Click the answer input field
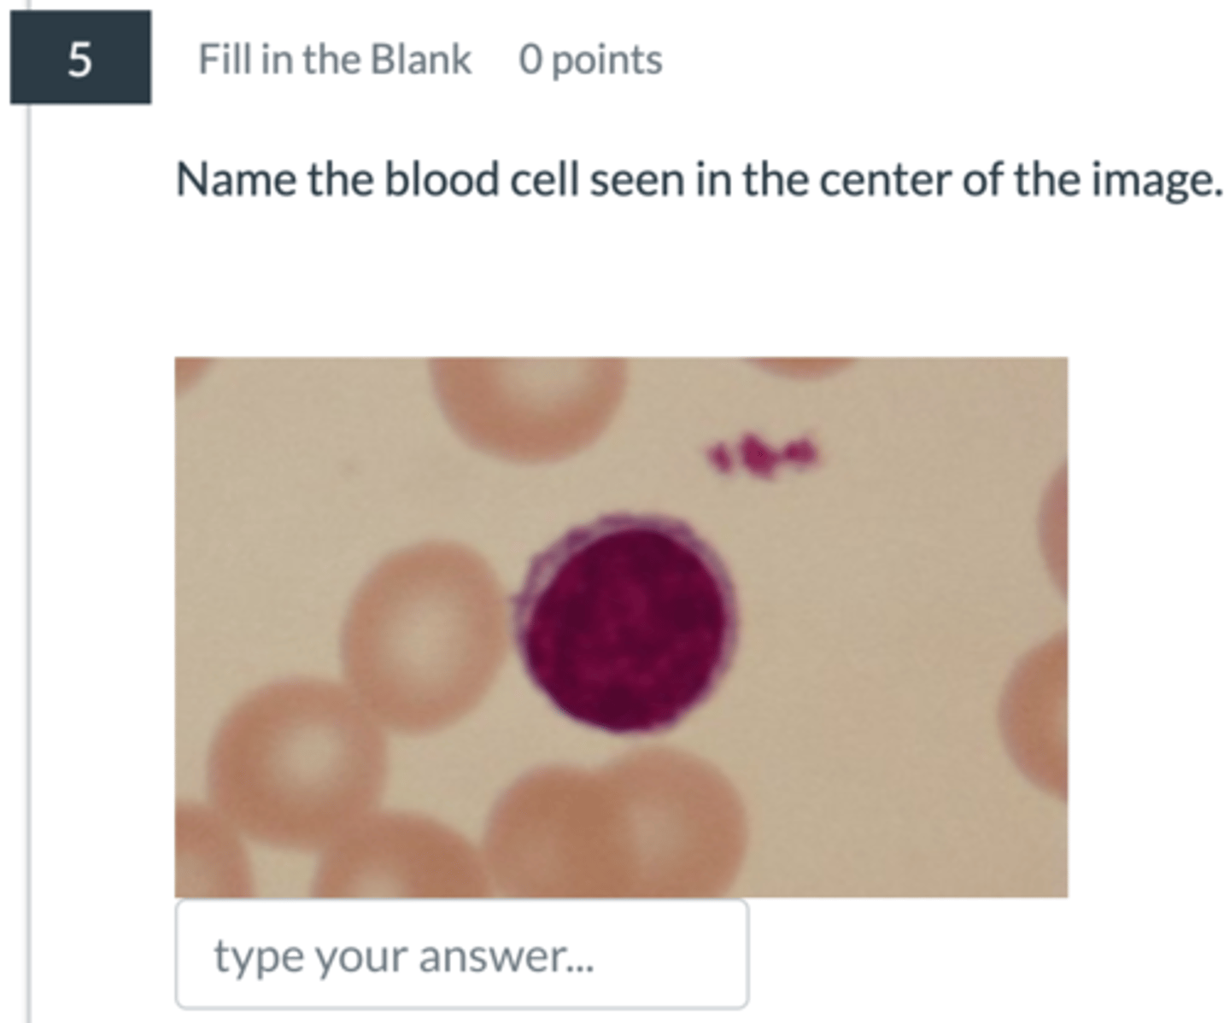The height and width of the screenshot is (1023, 1230). click(x=461, y=954)
